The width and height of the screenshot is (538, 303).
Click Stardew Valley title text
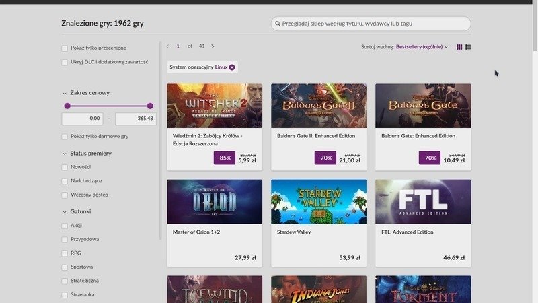coord(294,232)
